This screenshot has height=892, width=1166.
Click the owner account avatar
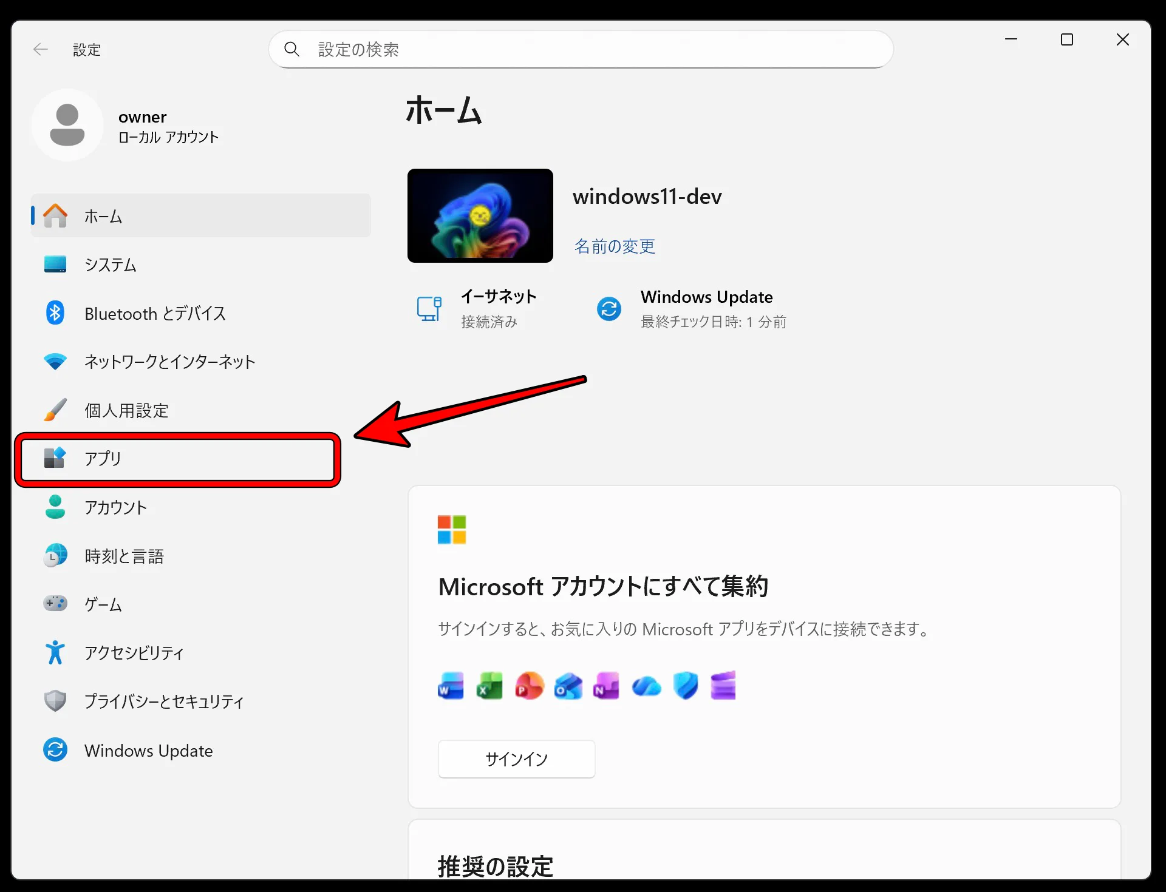click(x=67, y=124)
